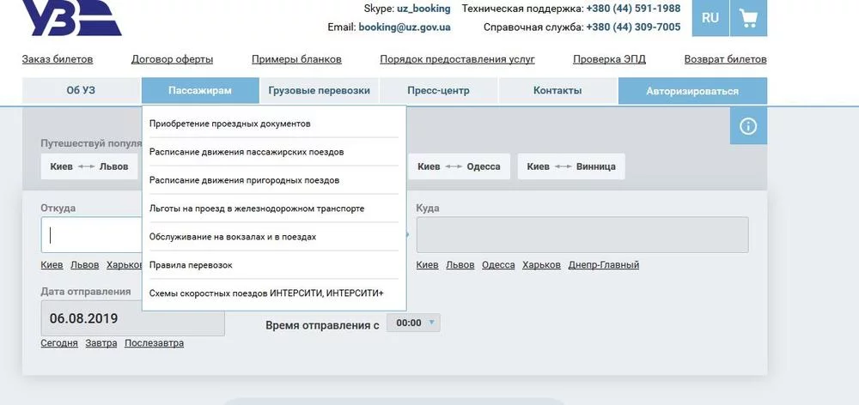Pick Киев under Куда field
This screenshot has width=859, height=405.
[427, 265]
